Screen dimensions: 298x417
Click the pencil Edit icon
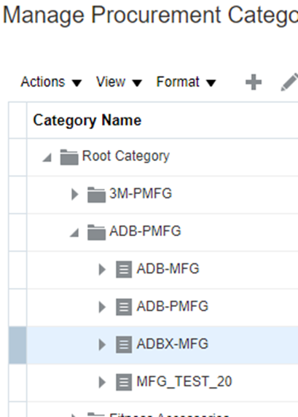pos(290,82)
